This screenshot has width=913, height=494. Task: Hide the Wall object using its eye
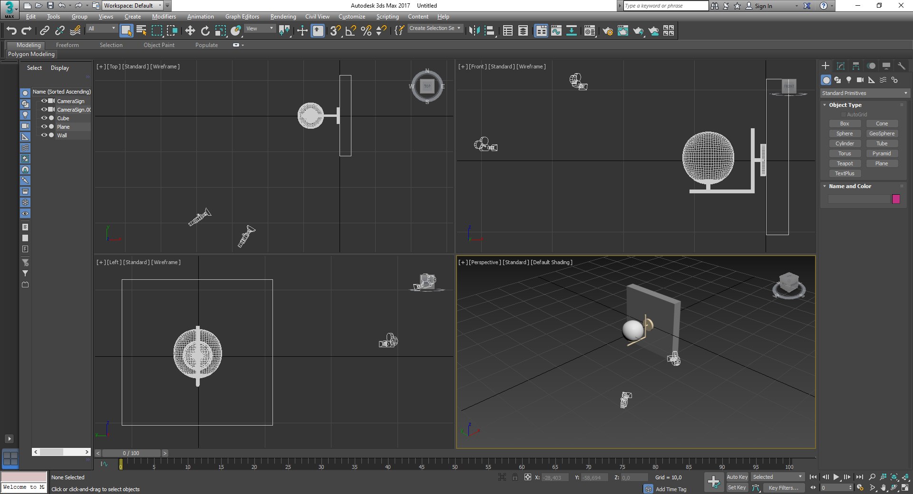tap(44, 135)
